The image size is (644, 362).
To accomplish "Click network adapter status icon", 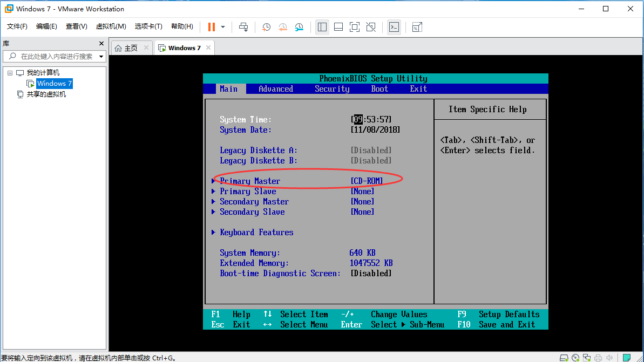I will pos(586,358).
